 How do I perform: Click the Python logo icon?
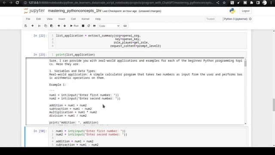232,11
